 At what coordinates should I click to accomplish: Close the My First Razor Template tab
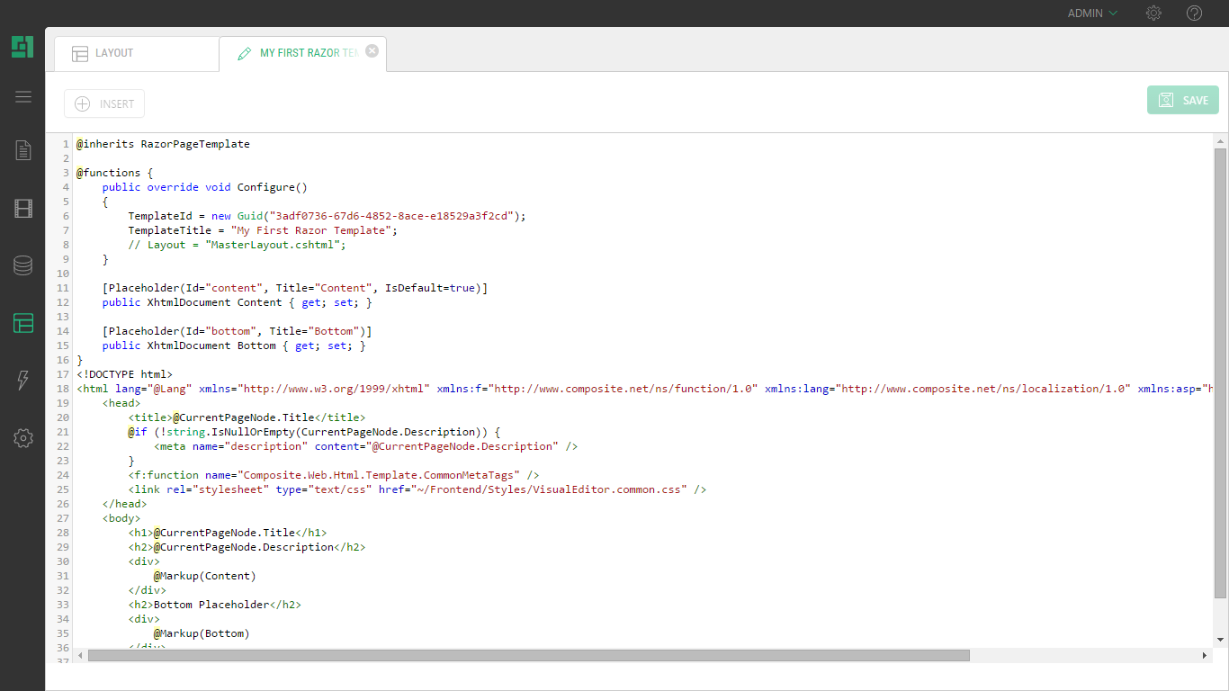click(x=372, y=51)
